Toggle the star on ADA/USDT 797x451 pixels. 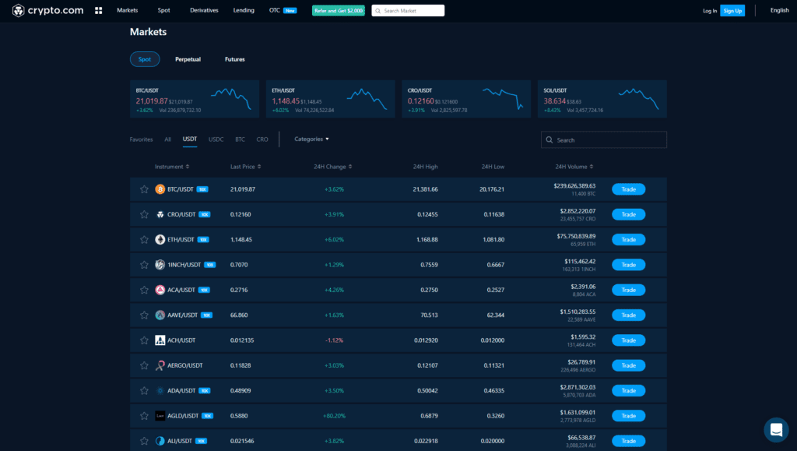coord(144,390)
